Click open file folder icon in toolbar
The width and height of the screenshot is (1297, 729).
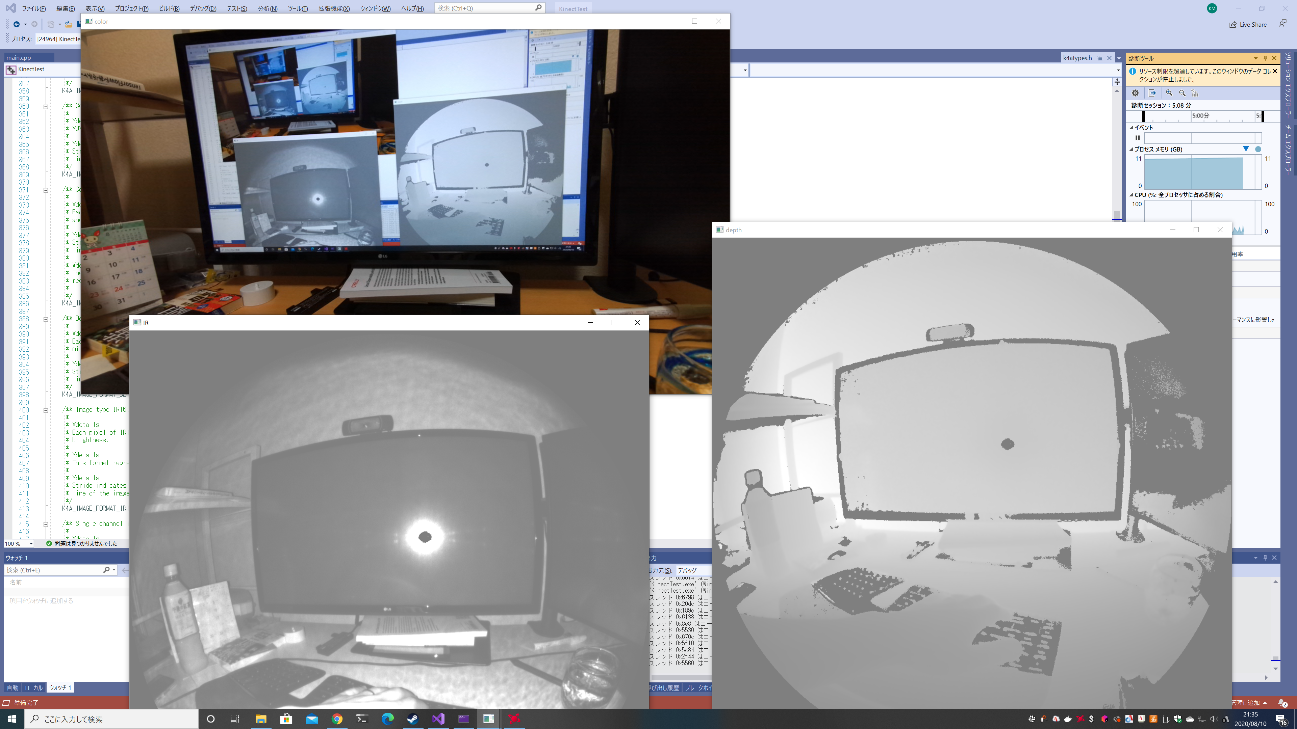[69, 24]
